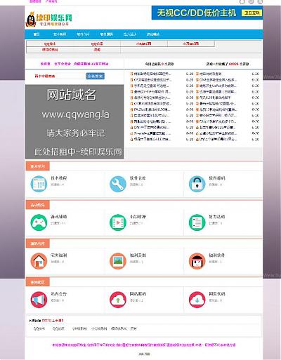Open the 技术教程 category title
This screenshot has height=360, width=281.
[x=59, y=178]
